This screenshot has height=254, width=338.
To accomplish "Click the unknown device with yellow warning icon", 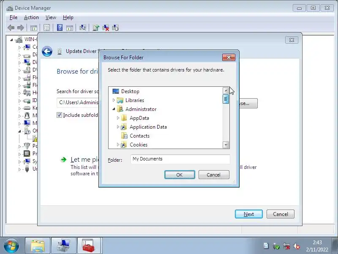I will click(35, 138).
